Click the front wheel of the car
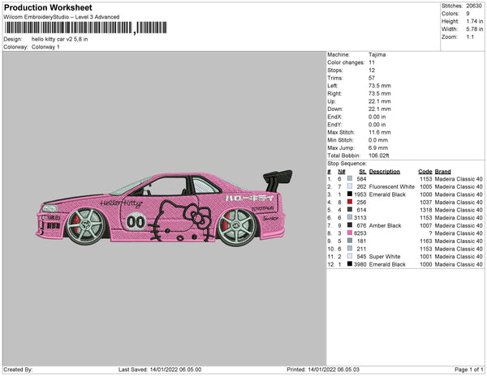The width and height of the screenshot is (487, 376). (x=84, y=227)
